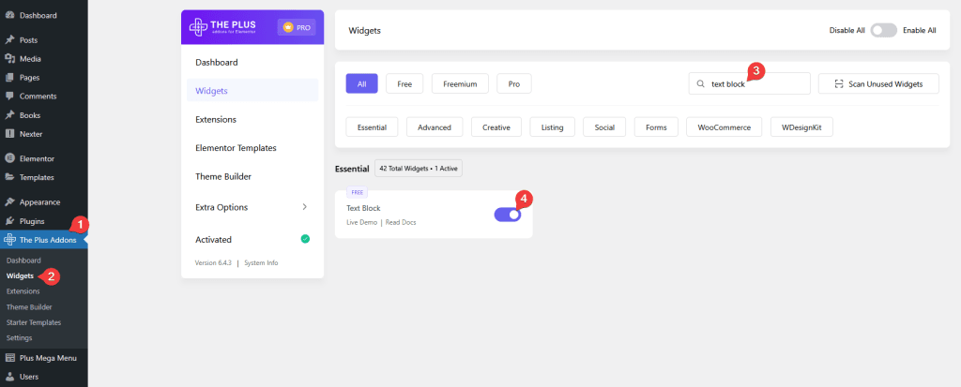Open Starter Templates submenu item

coord(34,322)
